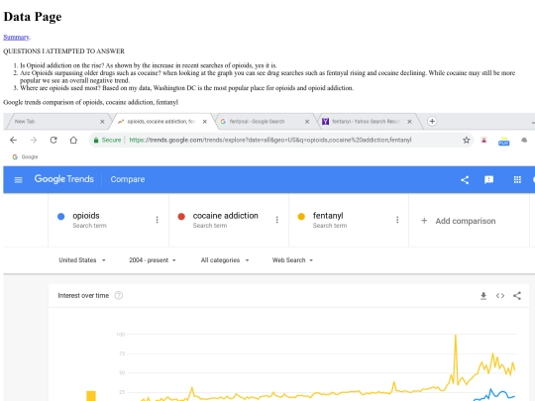Click the pink extension icon in toolbar
Image resolution: width=535 pixels, height=401 pixels.
tap(483, 140)
